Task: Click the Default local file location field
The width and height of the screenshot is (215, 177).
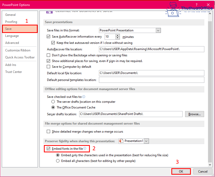Action: [x=151, y=73]
